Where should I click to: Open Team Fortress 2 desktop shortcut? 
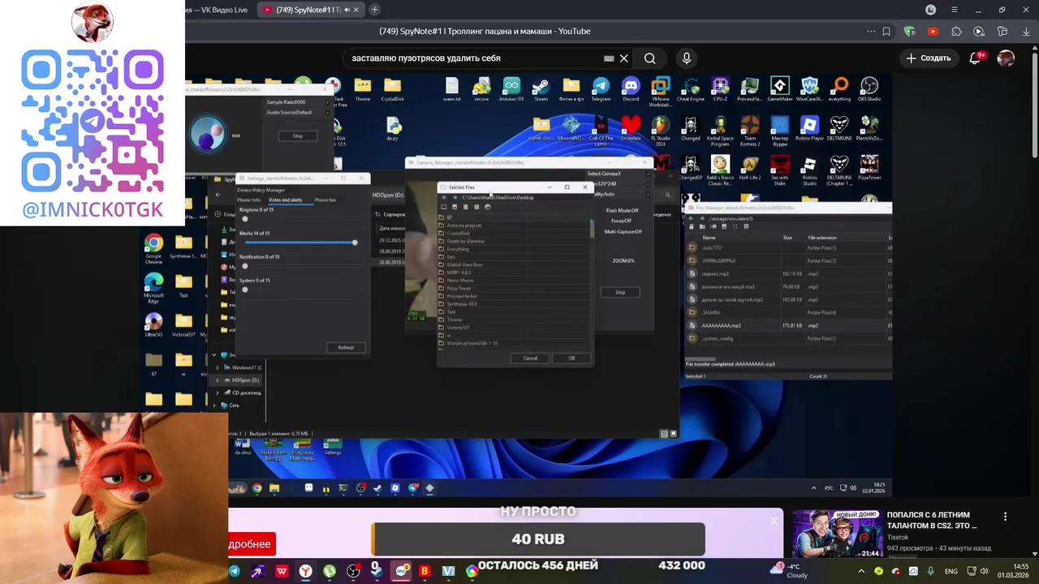(x=749, y=131)
